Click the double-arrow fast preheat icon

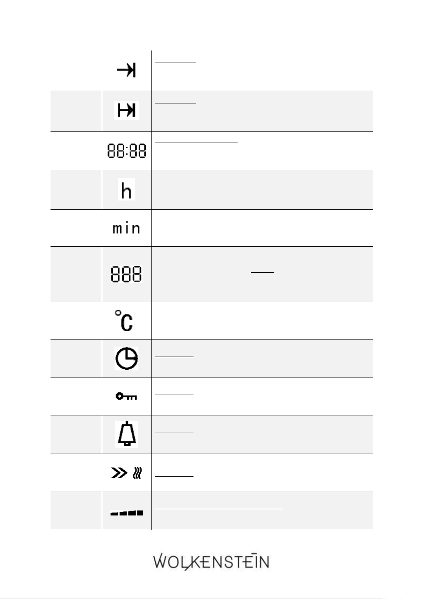119,473
